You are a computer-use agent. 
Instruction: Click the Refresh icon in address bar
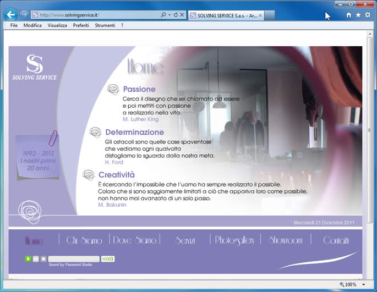176,15
